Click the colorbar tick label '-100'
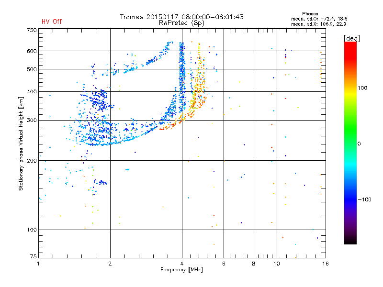Image resolution: width=383 pixels, height=287 pixels. tap(364, 199)
